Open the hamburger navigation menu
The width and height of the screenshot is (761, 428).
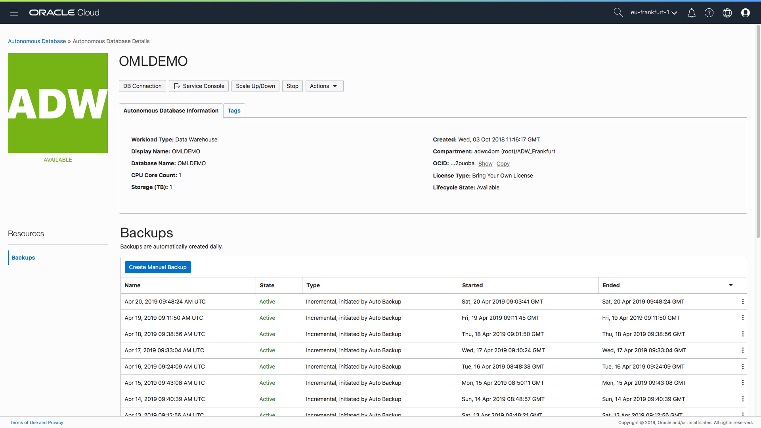coord(14,13)
